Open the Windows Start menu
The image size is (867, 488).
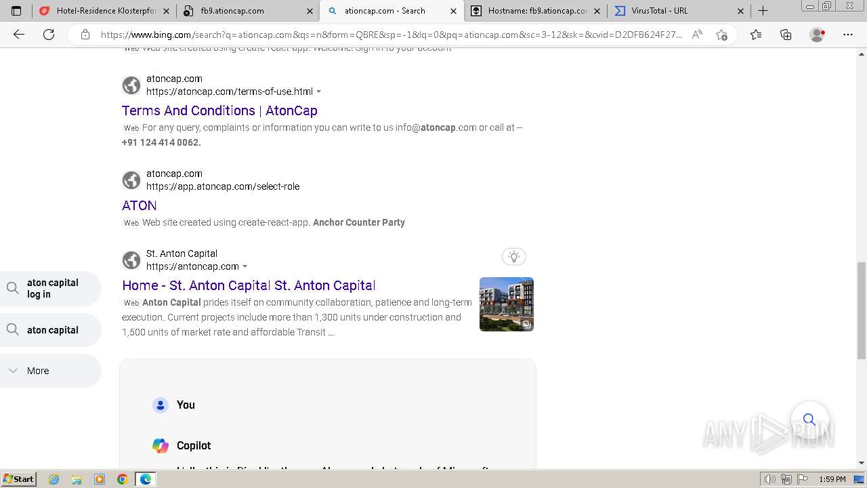(x=18, y=479)
